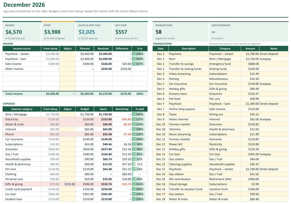The image size is (291, 204).
Task: Click the Grocery store transaction description
Action: [x=188, y=94]
